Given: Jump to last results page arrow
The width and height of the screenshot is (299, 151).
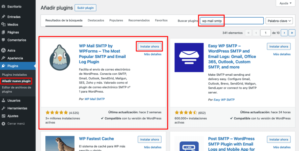Looking at the screenshot, I should tap(292, 33).
